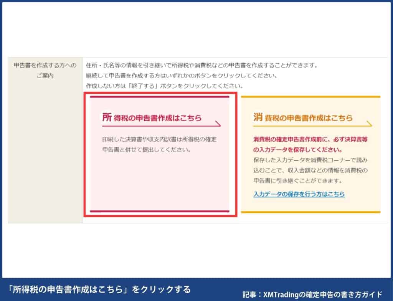
Task: Select line 継続して申告書を作成する方は
Action: point(182,76)
